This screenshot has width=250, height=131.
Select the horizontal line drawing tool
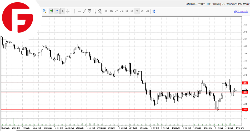79,11
